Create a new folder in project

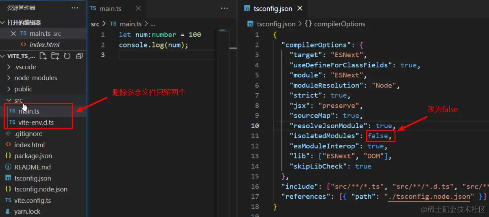point(55,56)
